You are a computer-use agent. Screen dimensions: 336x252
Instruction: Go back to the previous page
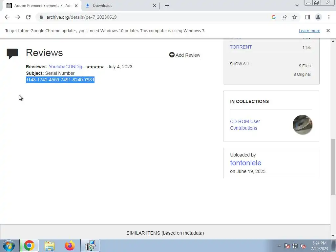(x=7, y=17)
